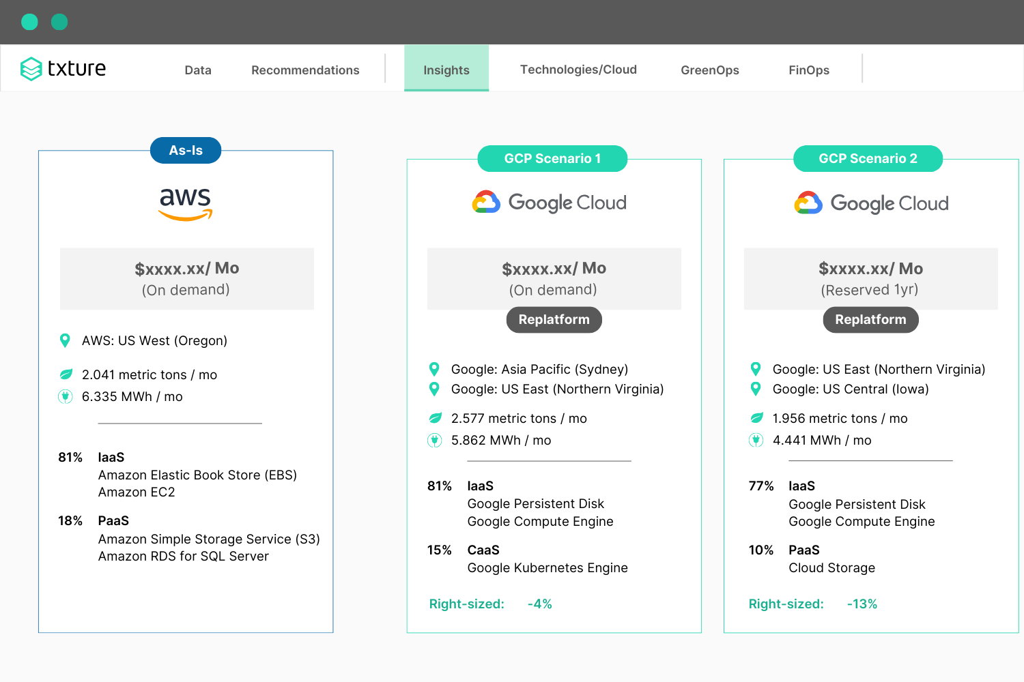Click the GCP Scenario 1 price box (On demand)
The width and height of the screenshot is (1024, 682).
tap(554, 279)
